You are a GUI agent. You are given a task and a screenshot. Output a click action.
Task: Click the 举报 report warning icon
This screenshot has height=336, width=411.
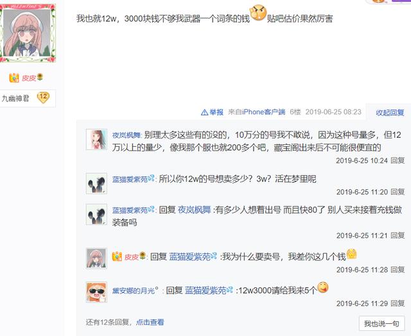pos(204,112)
